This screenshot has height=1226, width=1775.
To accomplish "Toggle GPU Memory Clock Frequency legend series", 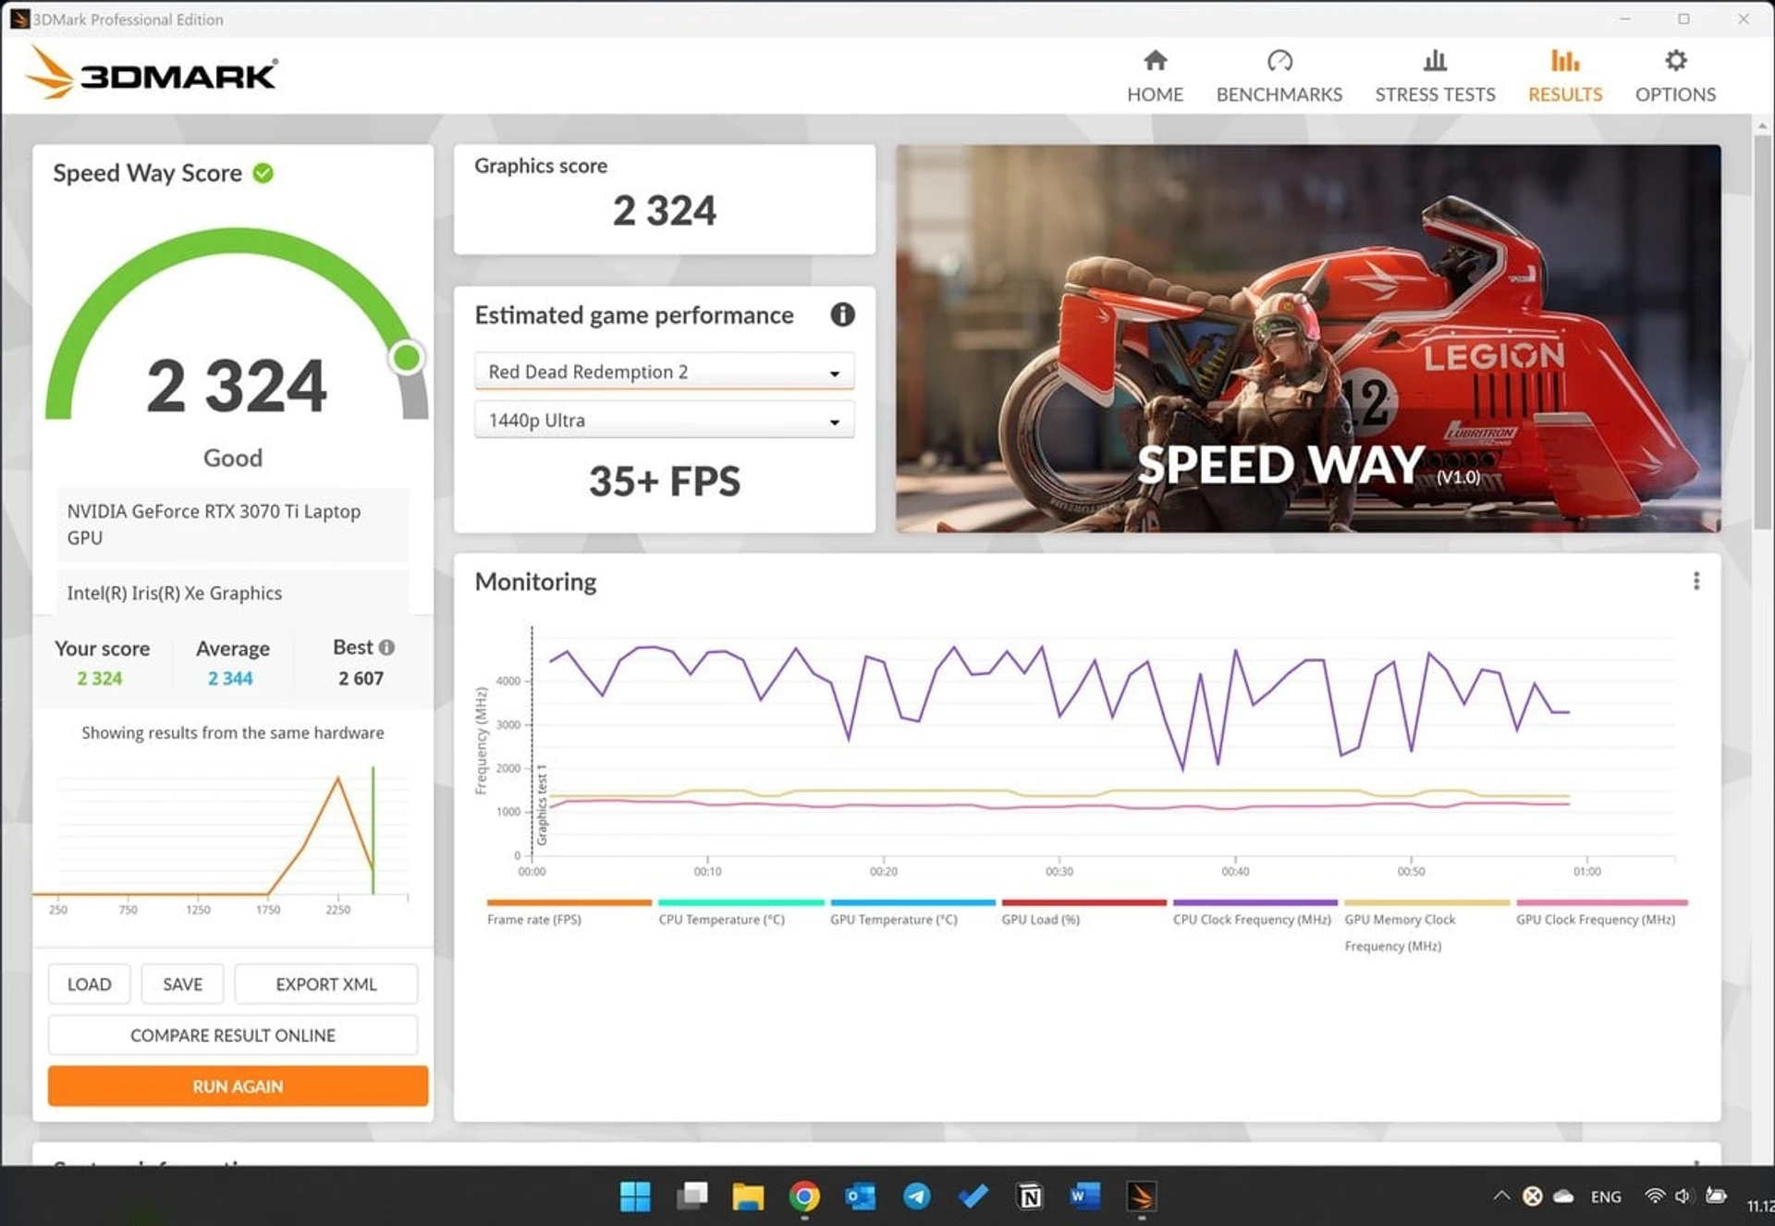I will (1426, 926).
